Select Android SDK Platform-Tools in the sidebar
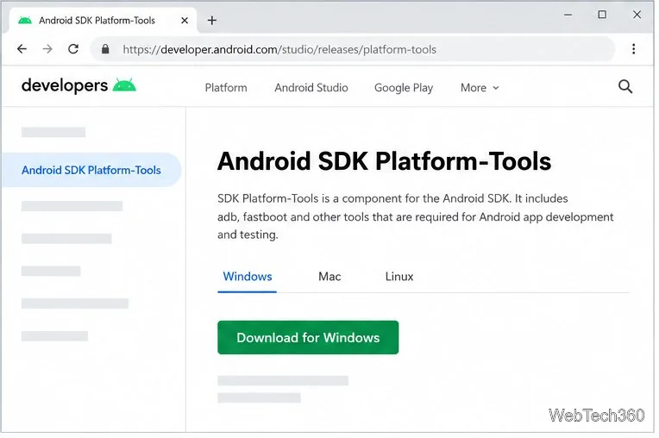 pos(91,170)
